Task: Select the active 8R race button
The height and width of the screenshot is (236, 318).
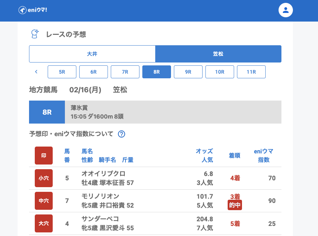Action: click(157, 72)
